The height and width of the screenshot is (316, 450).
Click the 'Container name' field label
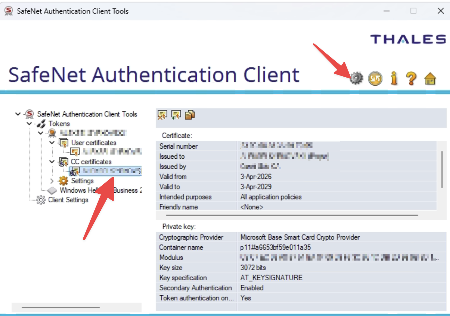point(181,247)
